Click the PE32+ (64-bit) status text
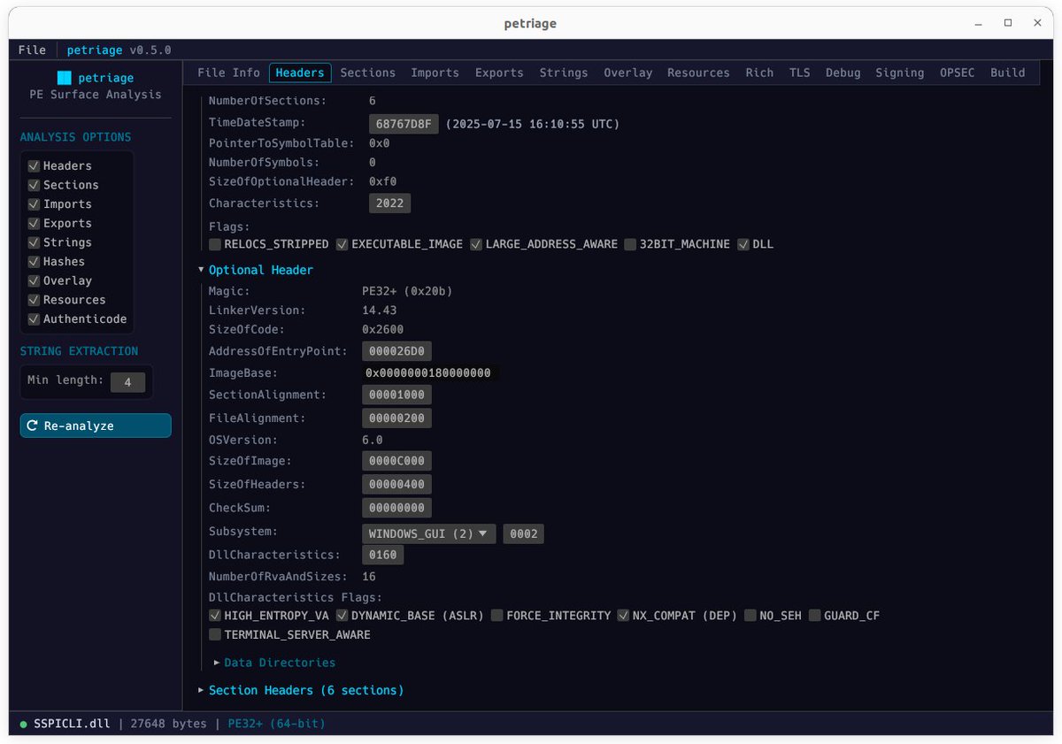This screenshot has height=744, width=1062. [x=276, y=724]
